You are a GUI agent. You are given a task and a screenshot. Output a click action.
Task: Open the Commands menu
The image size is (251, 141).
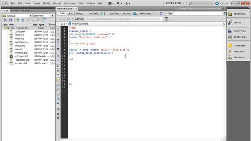[70, 4]
